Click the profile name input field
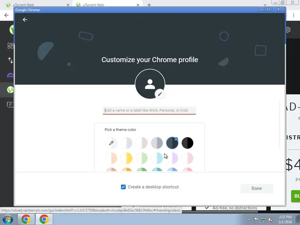 (149, 110)
